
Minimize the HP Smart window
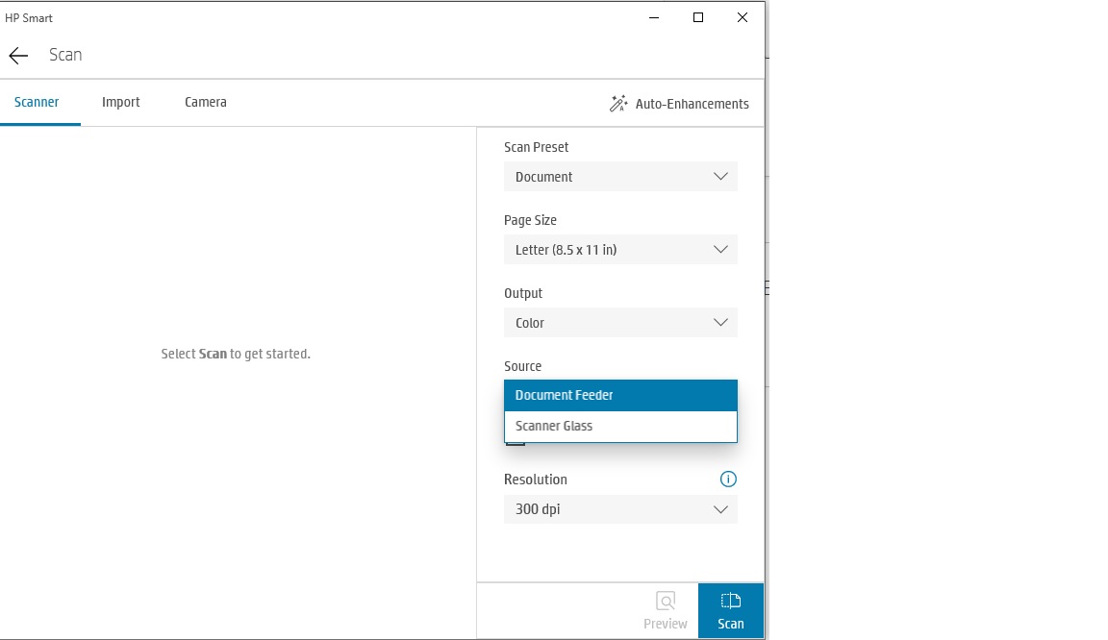pyautogui.click(x=653, y=17)
